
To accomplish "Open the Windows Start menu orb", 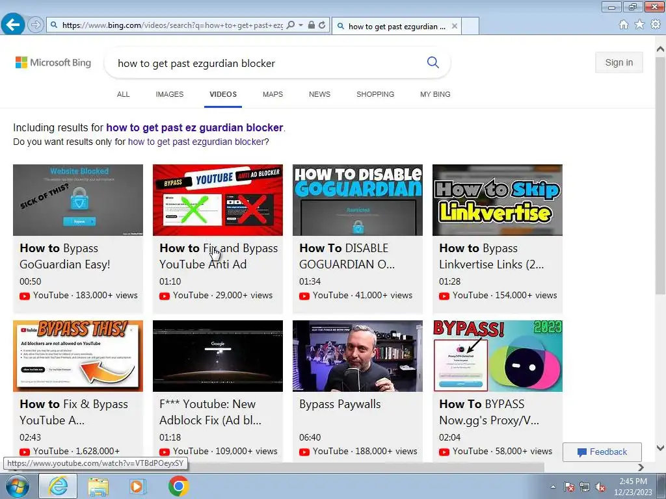I will tap(18, 486).
